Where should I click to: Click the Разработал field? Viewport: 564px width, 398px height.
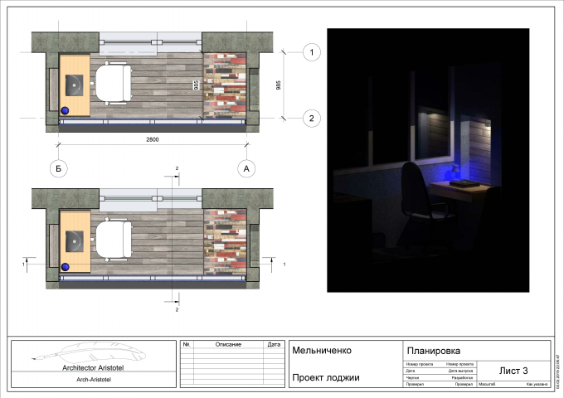(x=462, y=378)
